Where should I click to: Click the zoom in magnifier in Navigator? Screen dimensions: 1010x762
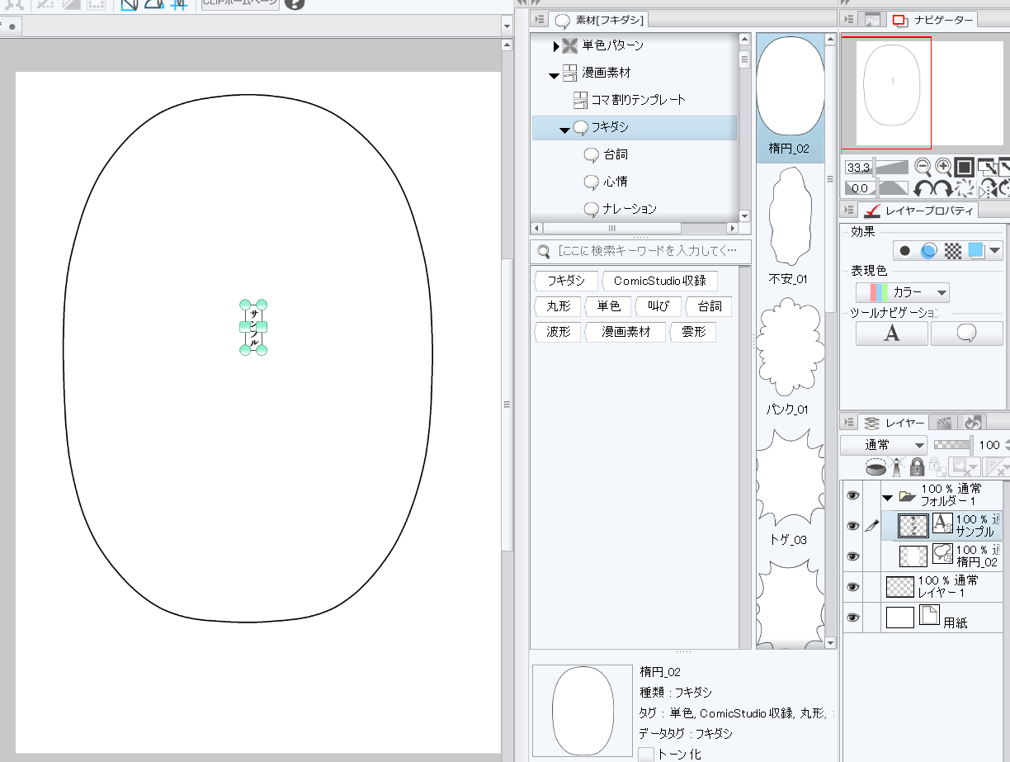pyautogui.click(x=943, y=167)
